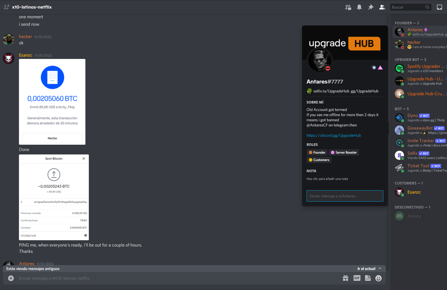The image size is (447, 290).
Task: Open the gift Nitro icon
Action: point(345,278)
